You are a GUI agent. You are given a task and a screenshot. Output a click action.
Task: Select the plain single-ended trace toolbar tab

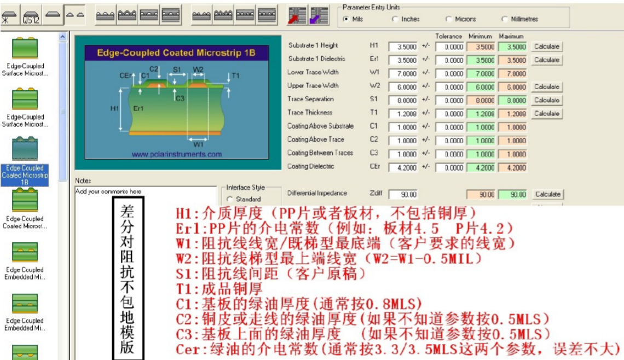pos(53,15)
